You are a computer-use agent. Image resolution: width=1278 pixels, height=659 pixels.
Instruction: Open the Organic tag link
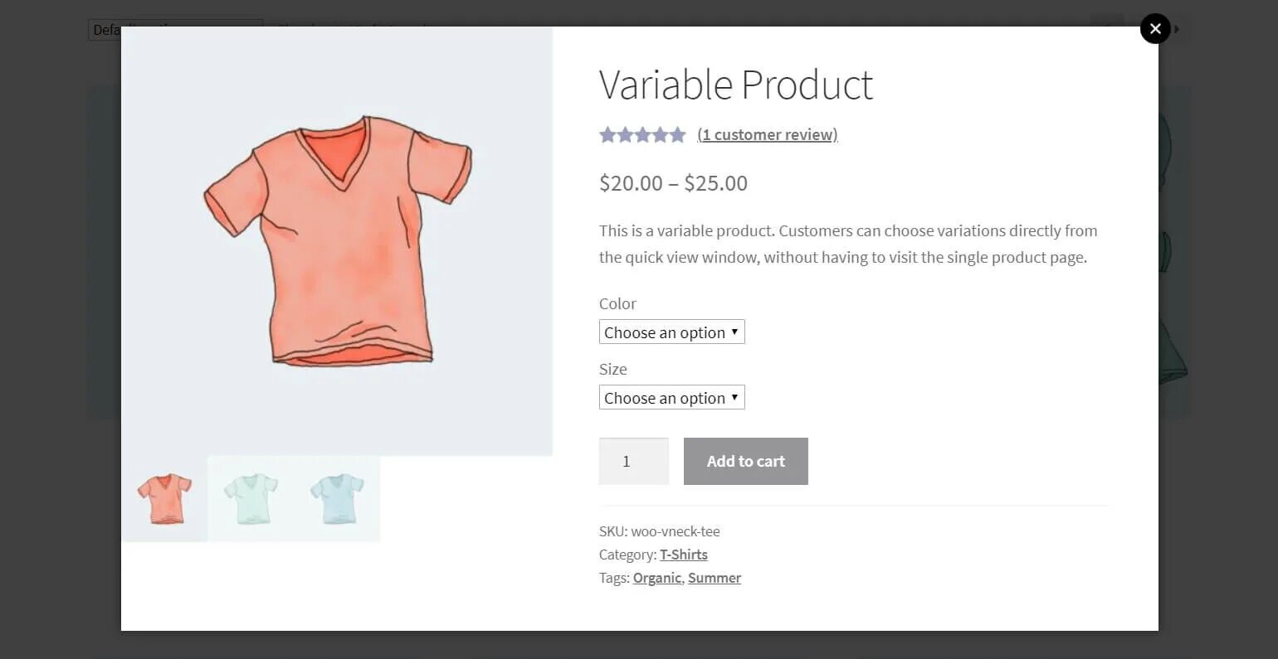coord(656,578)
